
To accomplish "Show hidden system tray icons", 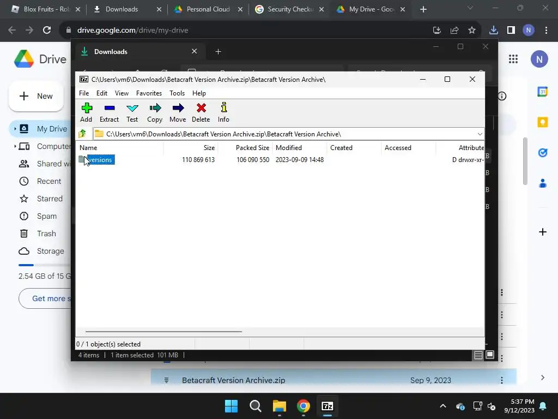I will pyautogui.click(x=443, y=406).
